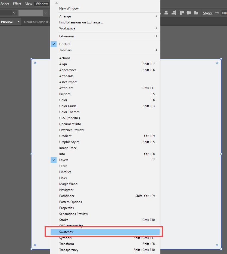Open the Actions panel
The height and width of the screenshot is (254, 227).
(105, 58)
